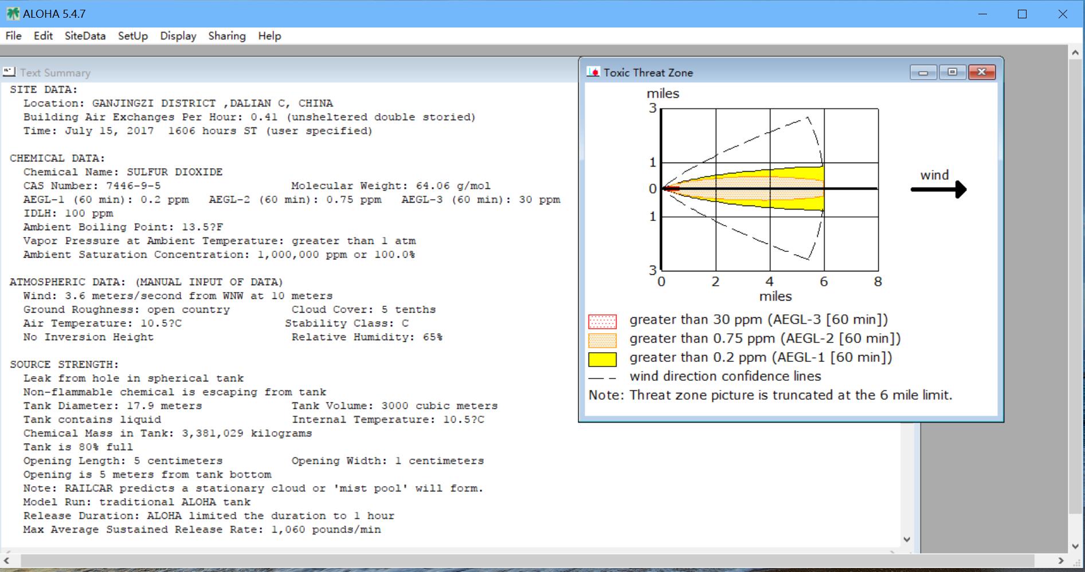The image size is (1085, 572).
Task: Click "Tank Volume: 3000 cubic meters"
Action: [394, 406]
